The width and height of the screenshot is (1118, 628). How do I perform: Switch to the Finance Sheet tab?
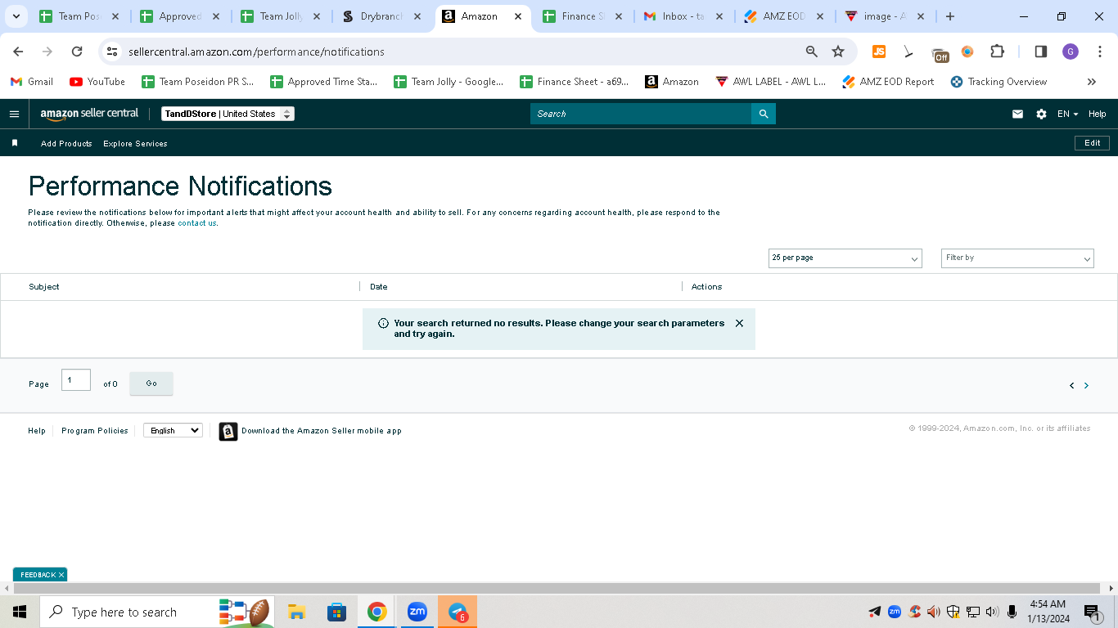583,16
